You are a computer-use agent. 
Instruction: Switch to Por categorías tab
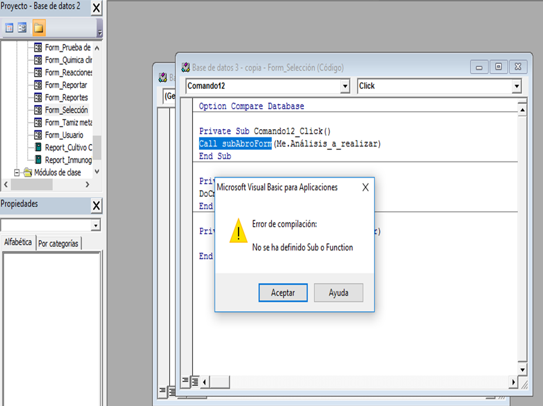pyautogui.click(x=58, y=243)
